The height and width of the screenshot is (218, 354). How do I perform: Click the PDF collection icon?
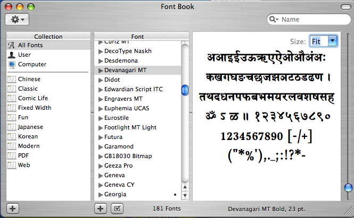(12, 155)
